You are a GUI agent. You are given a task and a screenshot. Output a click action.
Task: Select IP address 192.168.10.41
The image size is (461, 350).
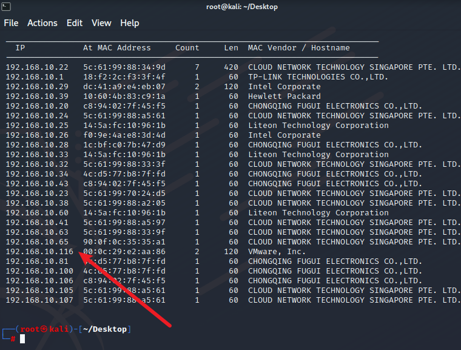pos(37,223)
